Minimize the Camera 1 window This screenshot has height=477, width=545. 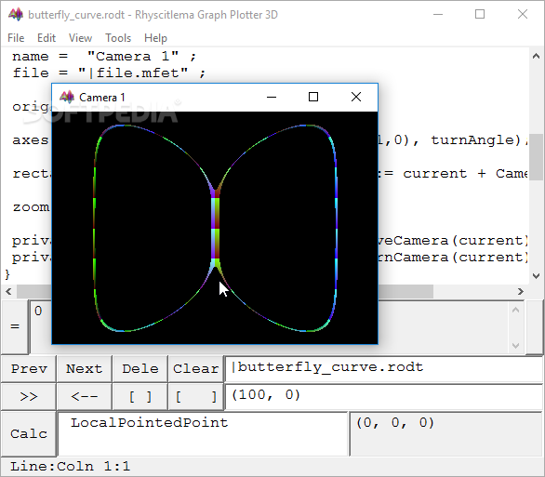[272, 97]
